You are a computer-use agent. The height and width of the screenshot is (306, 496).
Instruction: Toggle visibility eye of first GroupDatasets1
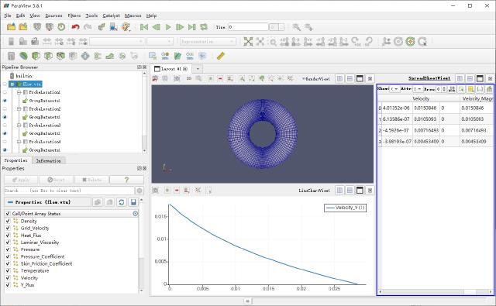(x=5, y=101)
